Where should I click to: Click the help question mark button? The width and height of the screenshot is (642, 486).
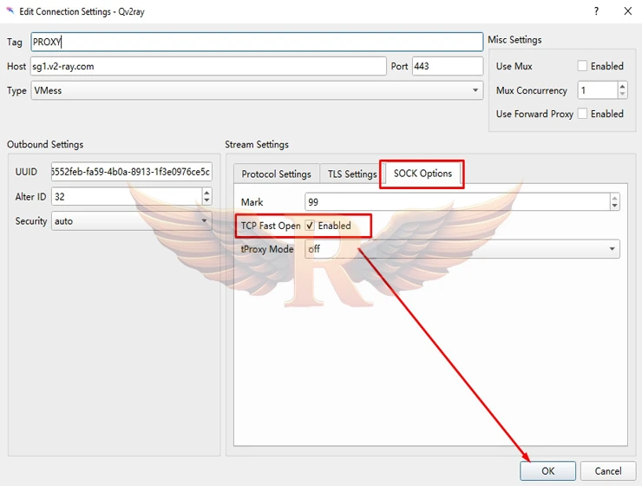pos(596,11)
